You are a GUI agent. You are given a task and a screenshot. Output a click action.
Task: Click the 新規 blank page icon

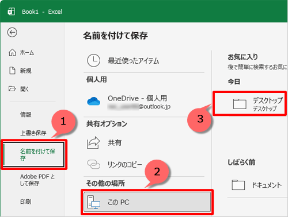[x=12, y=71]
